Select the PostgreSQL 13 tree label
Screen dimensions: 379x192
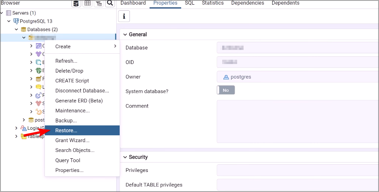click(x=36, y=21)
